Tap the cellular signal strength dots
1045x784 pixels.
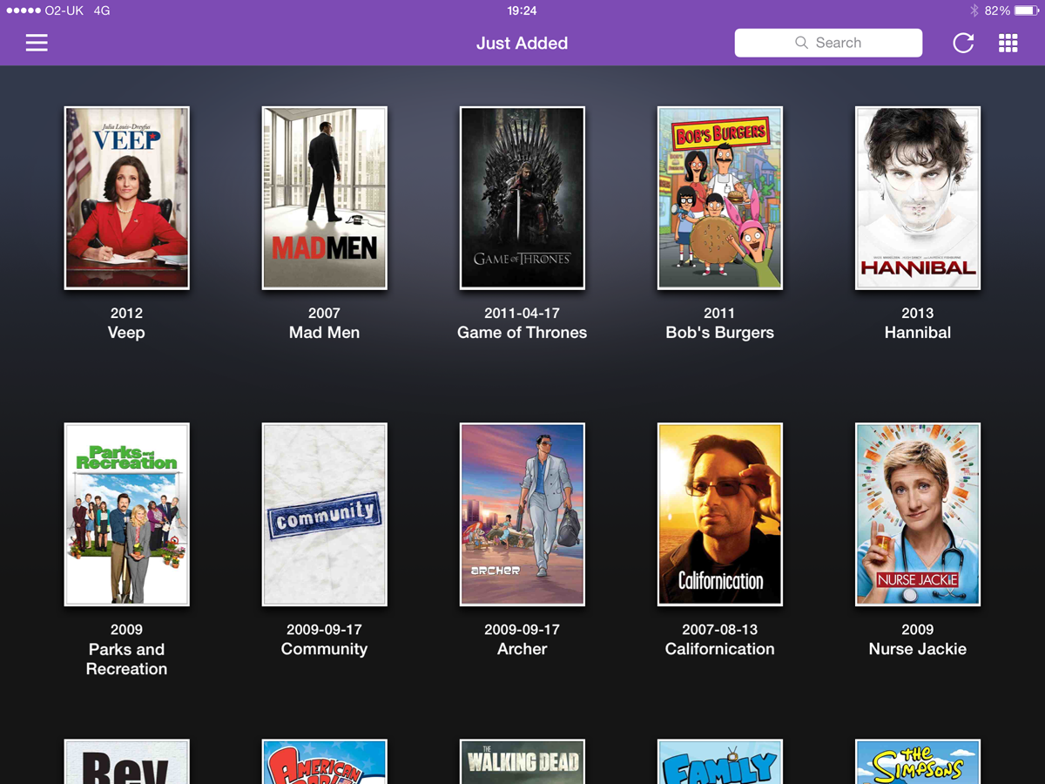pos(24,10)
